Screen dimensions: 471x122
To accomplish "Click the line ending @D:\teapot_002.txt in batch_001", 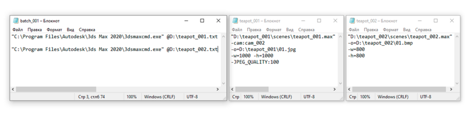I will coord(114,49).
